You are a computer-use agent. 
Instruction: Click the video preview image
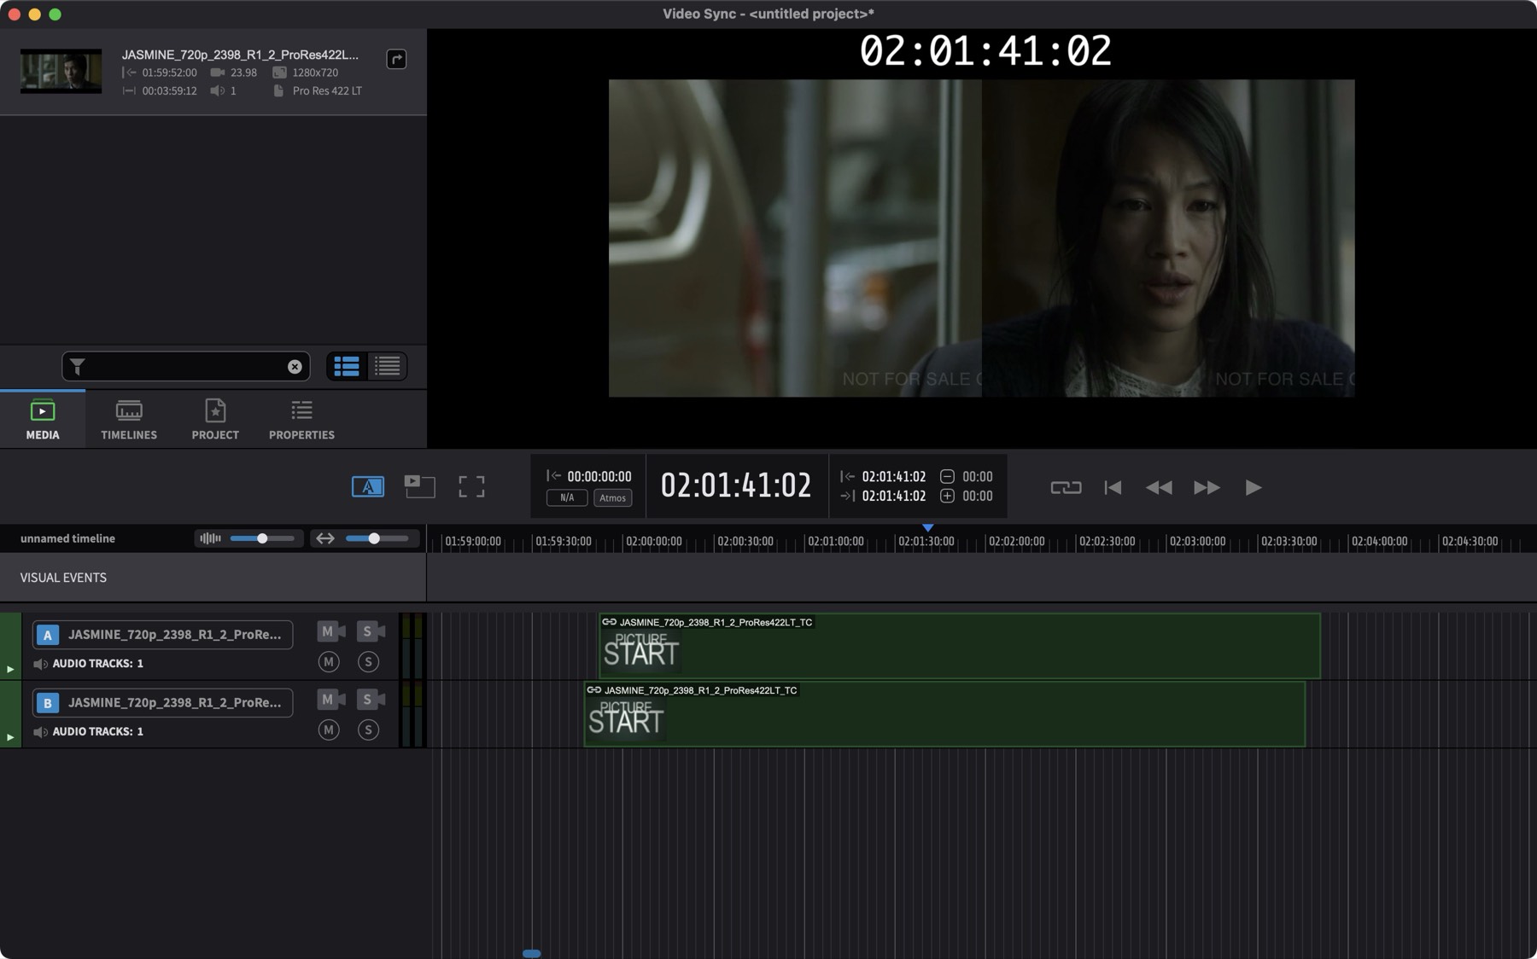click(x=981, y=238)
